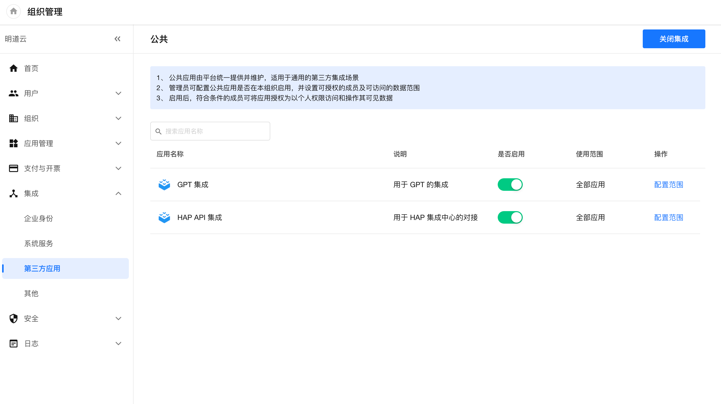This screenshot has width=721, height=404.
Task: Open 其他 under 集成
Action: click(31, 293)
